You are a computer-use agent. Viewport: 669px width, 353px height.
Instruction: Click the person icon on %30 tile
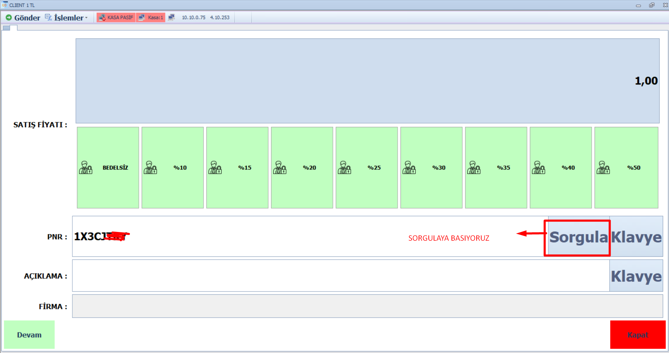(x=409, y=167)
